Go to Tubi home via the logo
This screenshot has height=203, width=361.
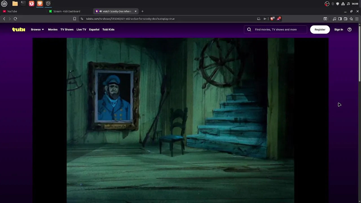[x=19, y=29]
